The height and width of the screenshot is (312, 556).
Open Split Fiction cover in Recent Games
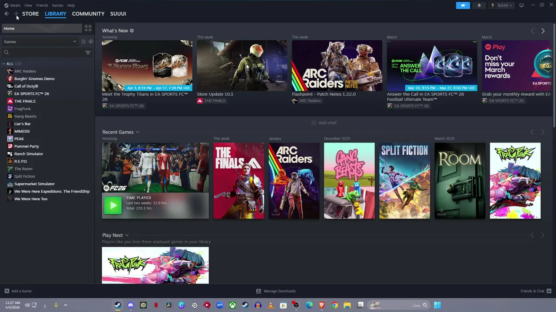(x=404, y=181)
